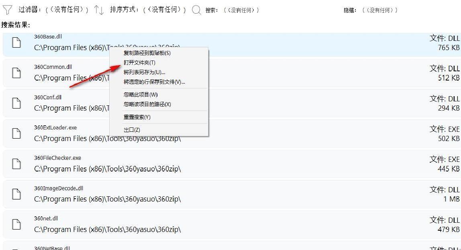Click the filter funnel icon
The width and height of the screenshot is (461, 250).
click(7, 10)
